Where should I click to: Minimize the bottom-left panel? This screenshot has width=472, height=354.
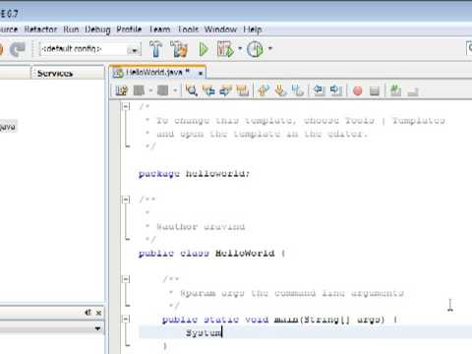pyautogui.click(x=88, y=313)
